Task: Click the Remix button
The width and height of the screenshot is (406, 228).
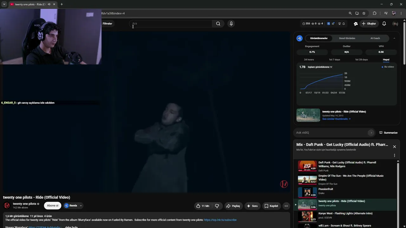Action: [x=71, y=206]
